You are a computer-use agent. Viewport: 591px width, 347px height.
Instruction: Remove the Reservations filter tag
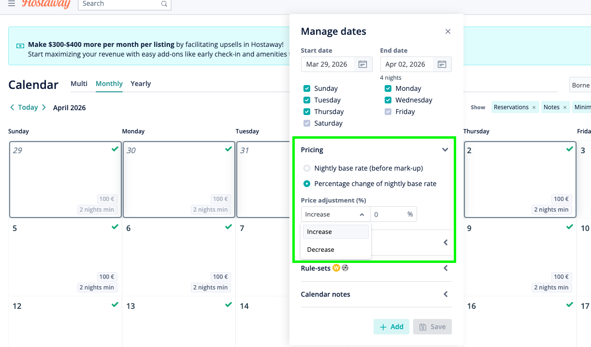[x=534, y=107]
